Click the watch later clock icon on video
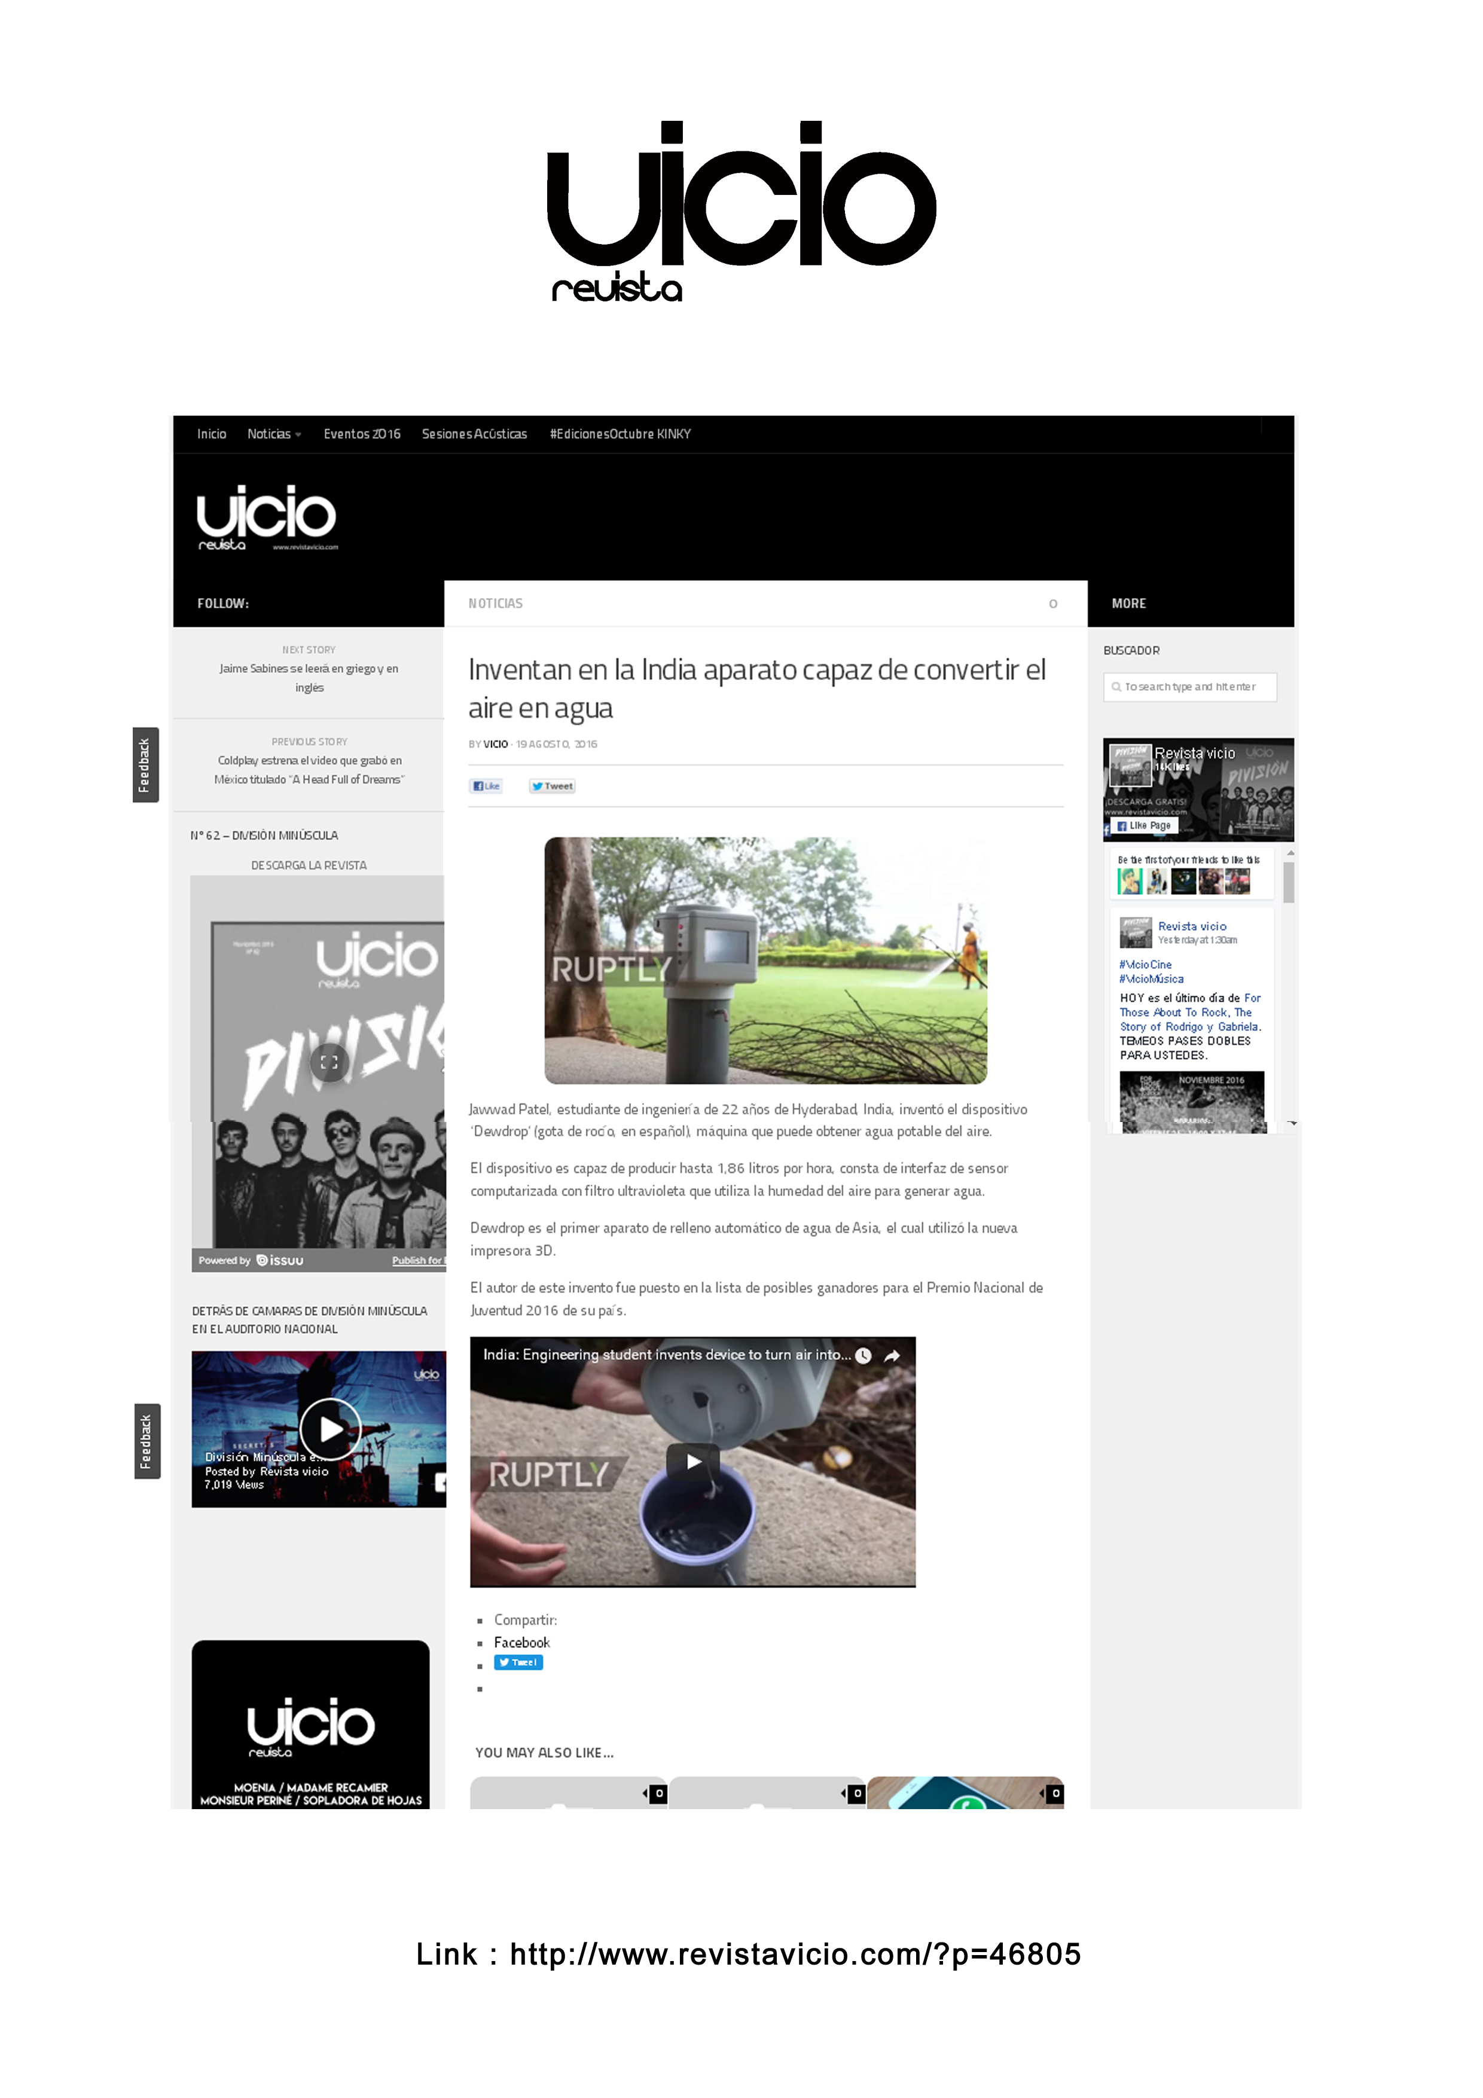 pos(863,1356)
